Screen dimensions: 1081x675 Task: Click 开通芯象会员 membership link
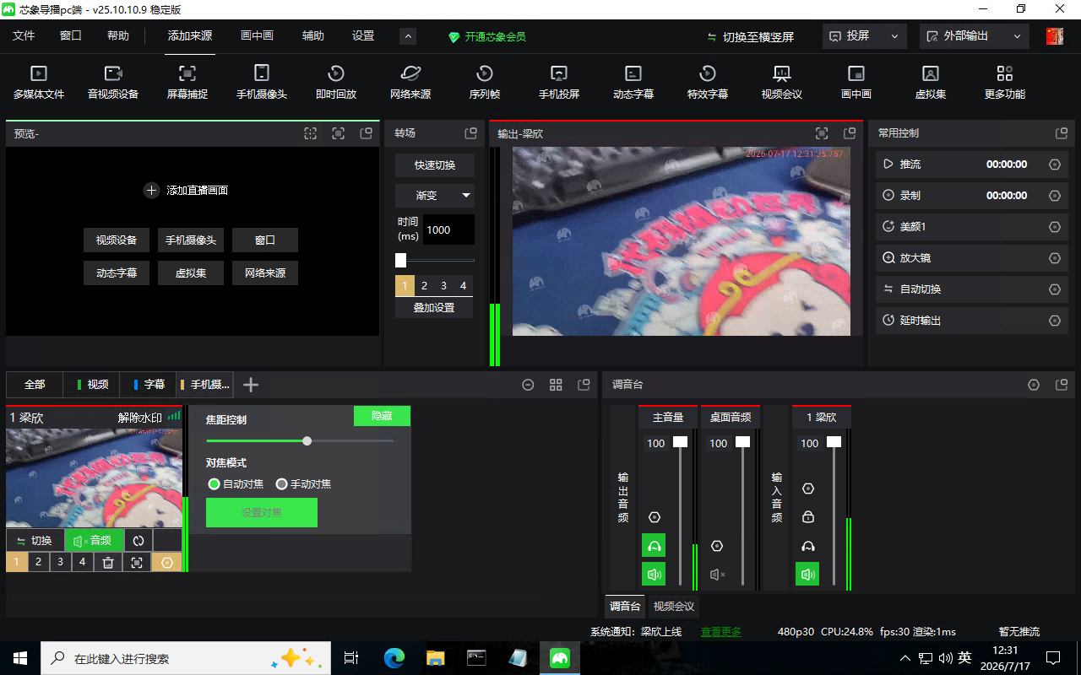pos(487,37)
